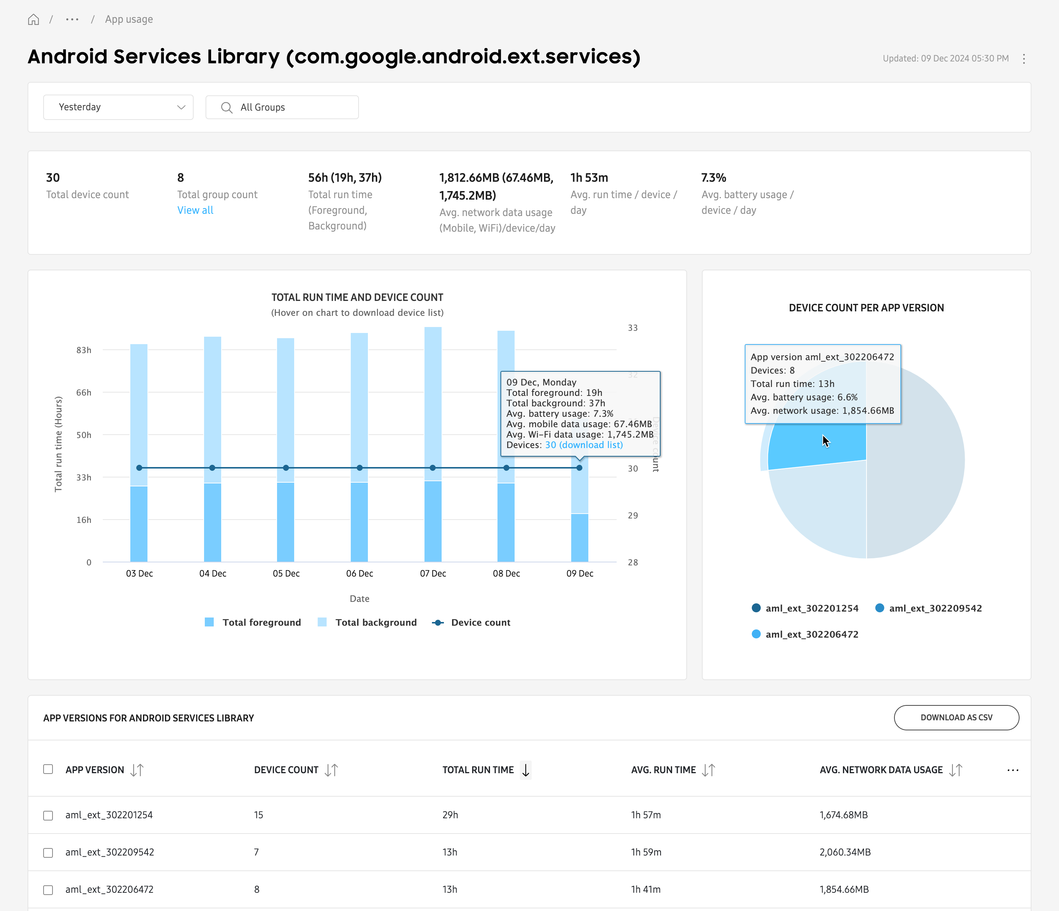1059x911 pixels.
Task: Click the All Groups search field
Action: pos(282,107)
